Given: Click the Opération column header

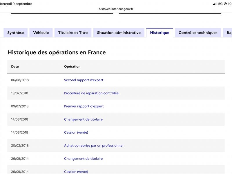Looking at the screenshot, I should [x=72, y=66].
